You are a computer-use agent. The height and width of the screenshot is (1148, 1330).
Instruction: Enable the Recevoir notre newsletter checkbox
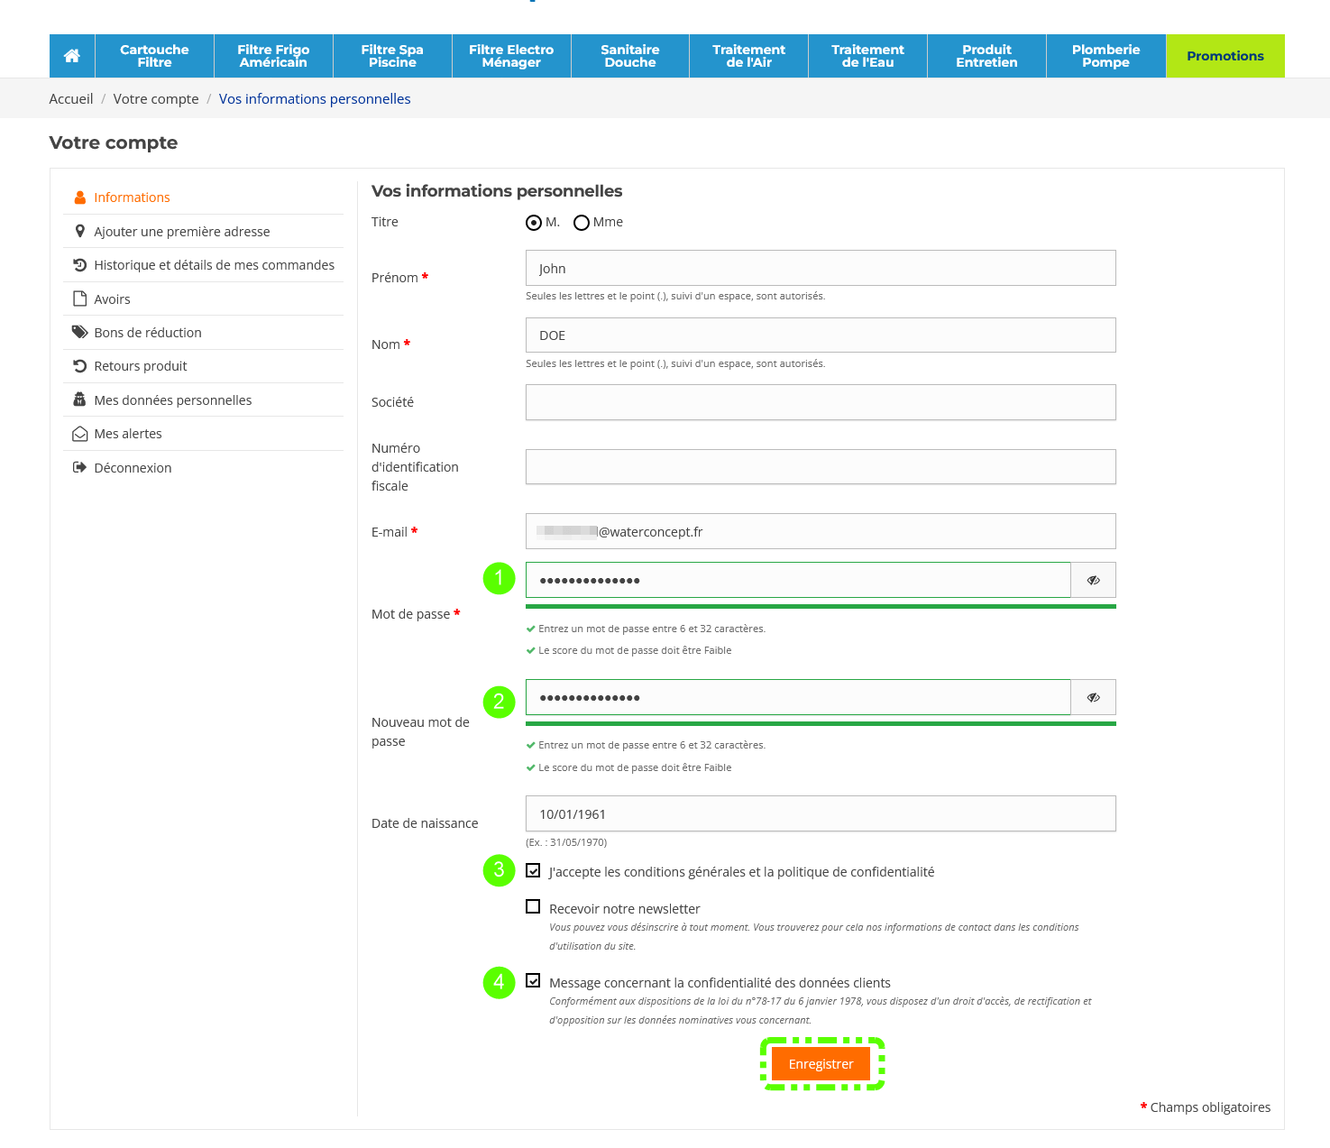(x=534, y=906)
